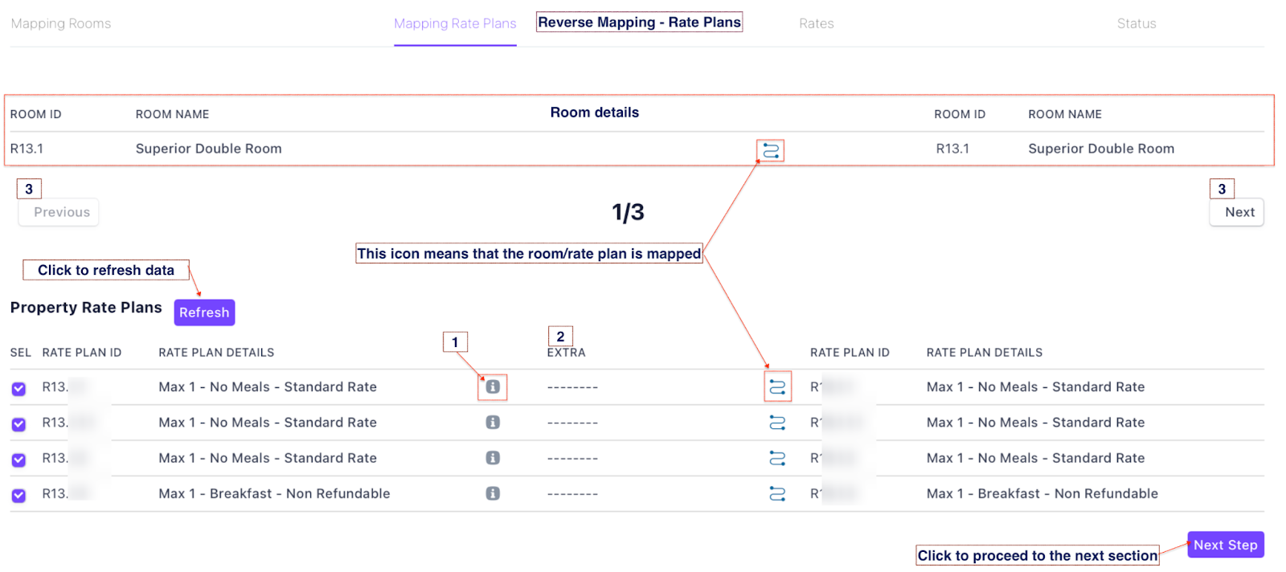
Task: Toggle the second rate plan checkbox
Action: pyautogui.click(x=18, y=424)
